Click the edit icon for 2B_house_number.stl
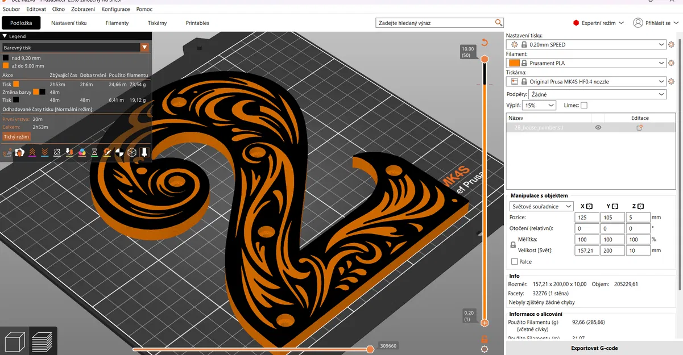683x355 pixels. (639, 128)
